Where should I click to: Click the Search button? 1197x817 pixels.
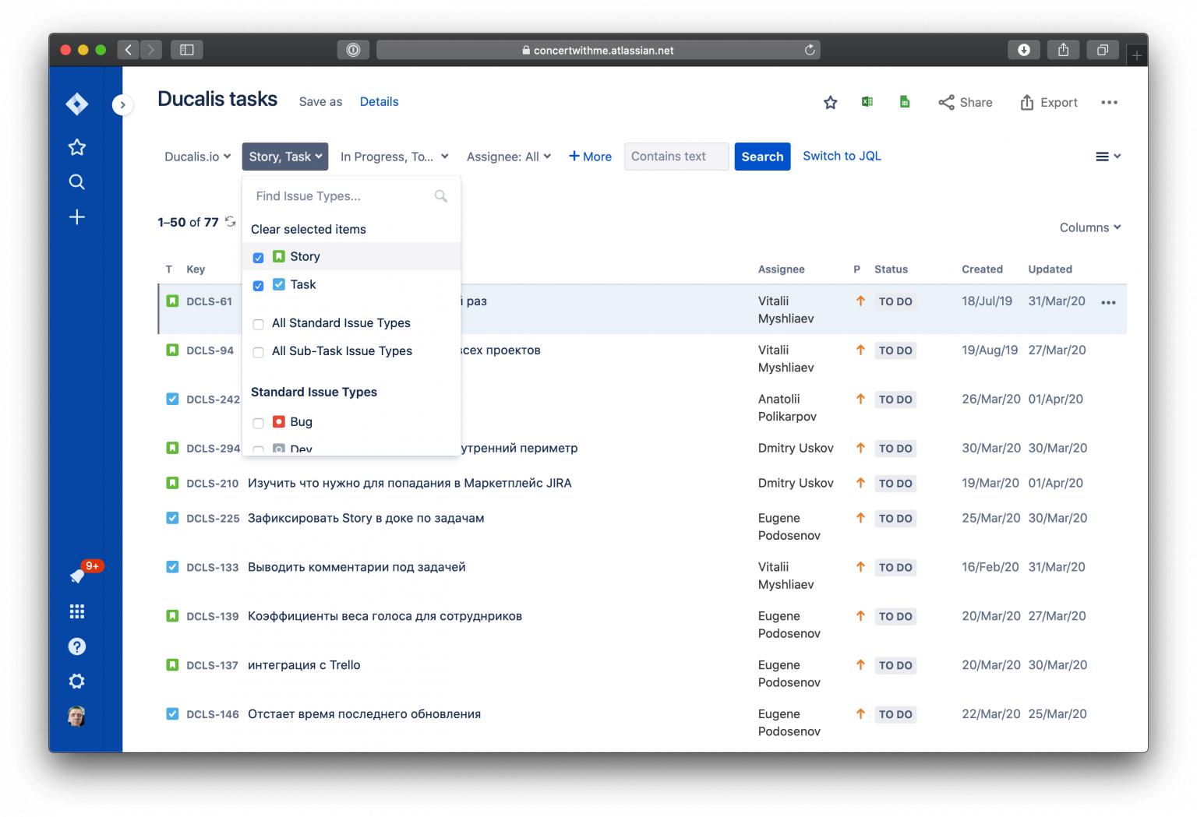[x=762, y=156]
